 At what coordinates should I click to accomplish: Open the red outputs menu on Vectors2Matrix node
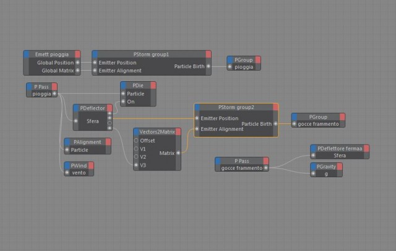178,132
